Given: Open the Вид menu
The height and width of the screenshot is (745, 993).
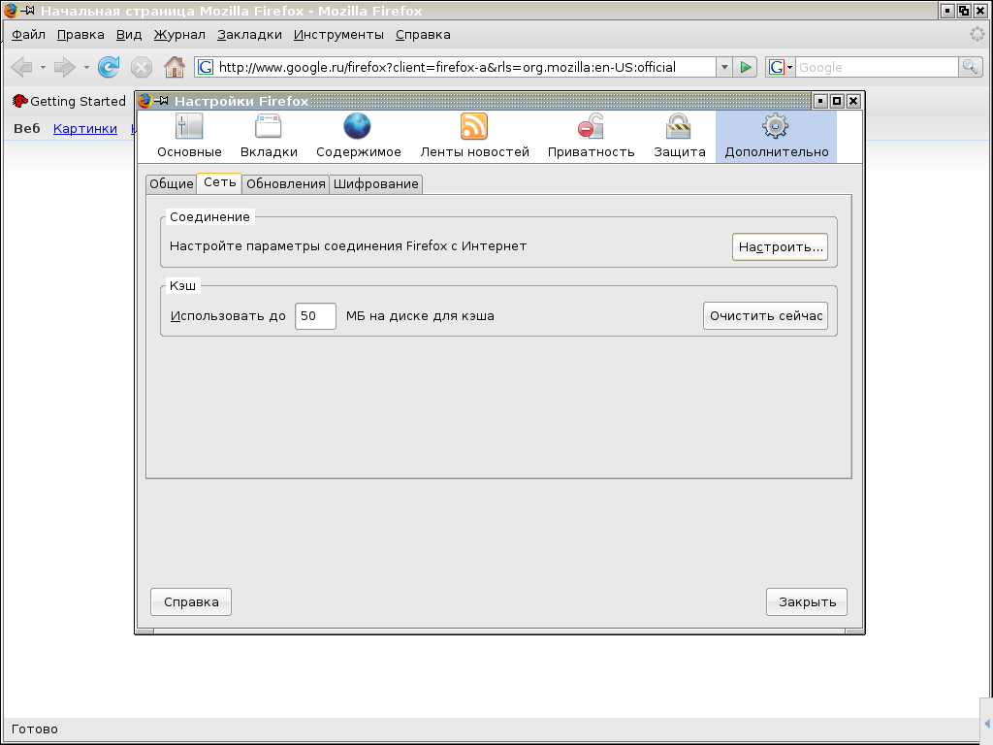Looking at the screenshot, I should (129, 35).
